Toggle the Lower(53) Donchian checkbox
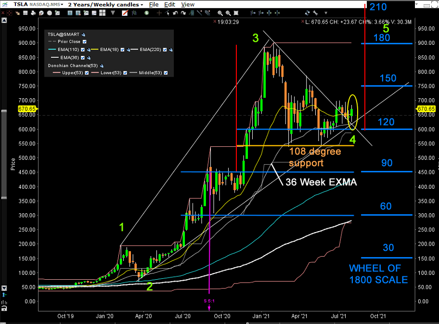 click(125, 73)
